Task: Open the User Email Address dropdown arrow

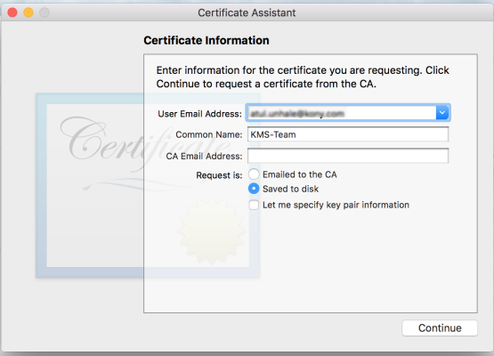Action: click(442, 113)
